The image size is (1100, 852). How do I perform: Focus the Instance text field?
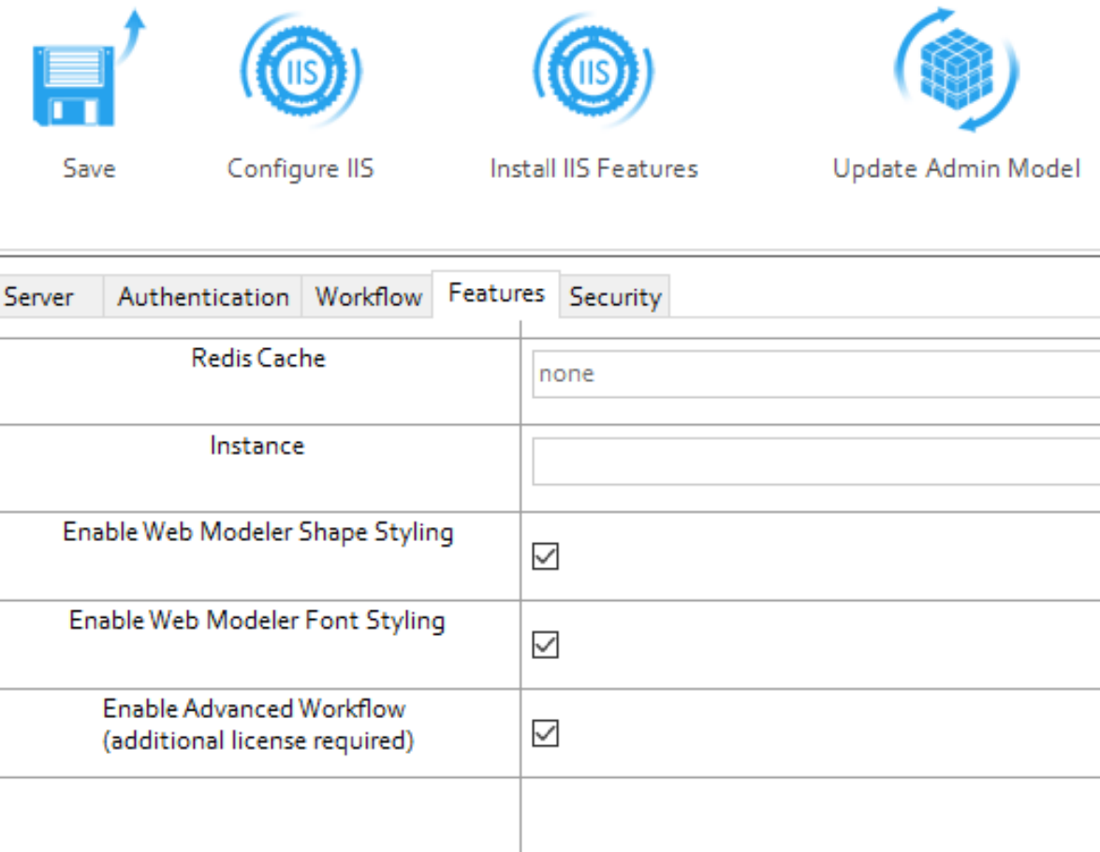pos(814,462)
